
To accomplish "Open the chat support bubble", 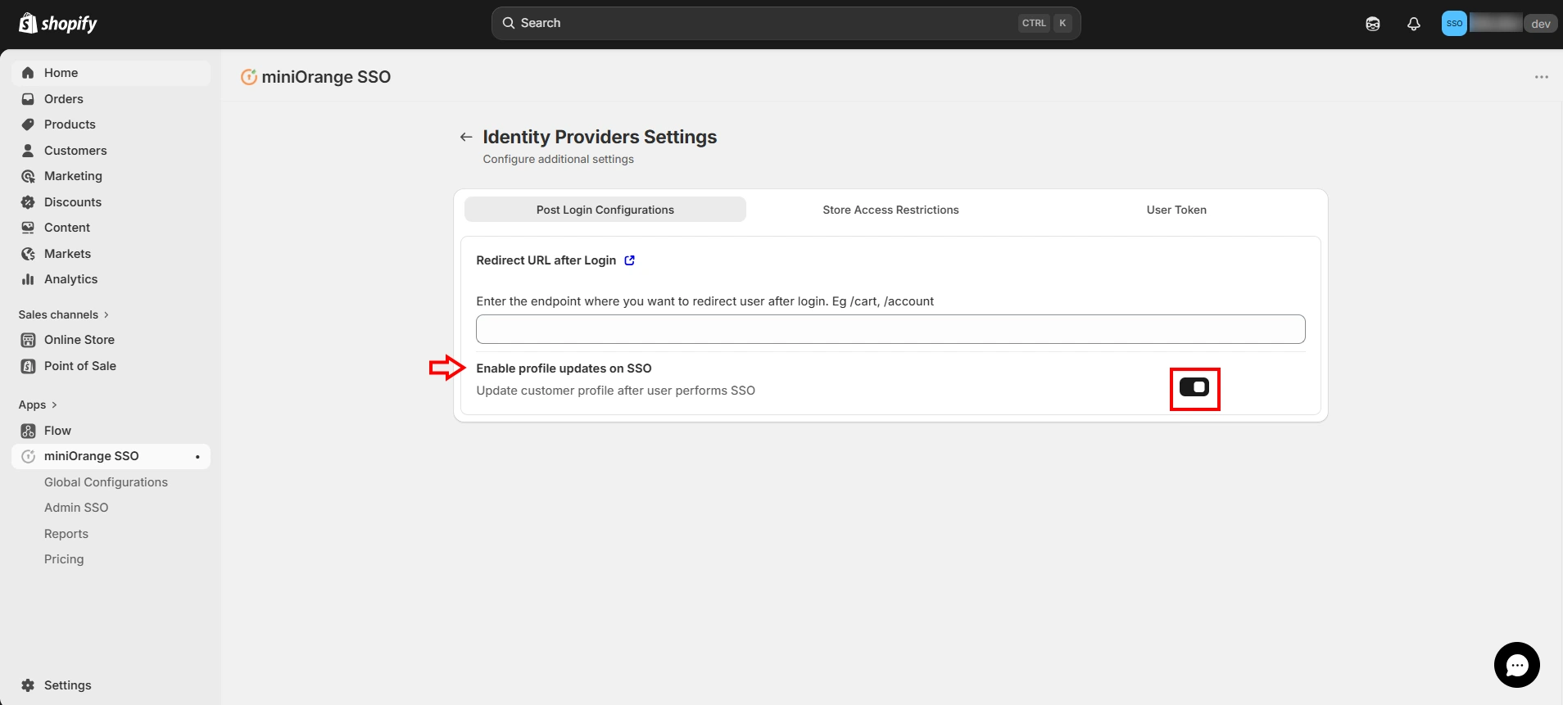I will [1516, 665].
